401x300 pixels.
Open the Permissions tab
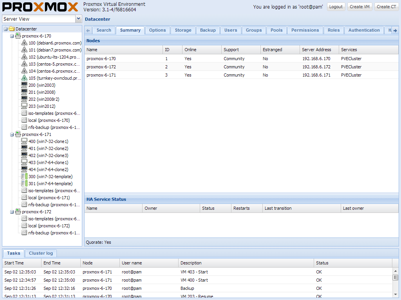(305, 30)
